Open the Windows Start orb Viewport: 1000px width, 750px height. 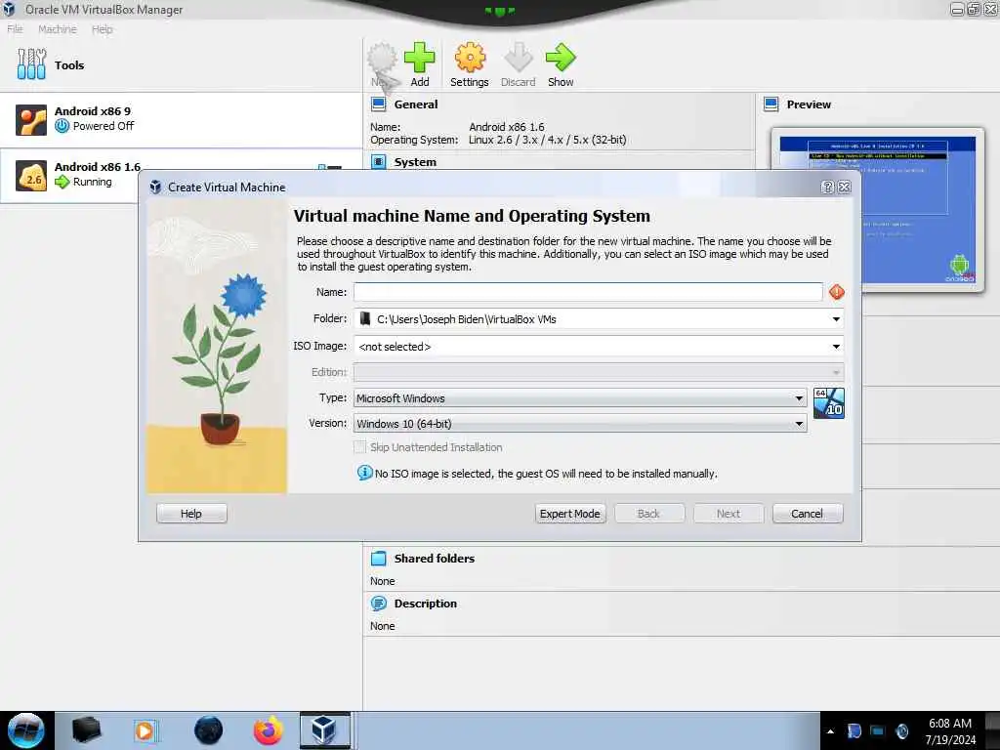(25, 730)
